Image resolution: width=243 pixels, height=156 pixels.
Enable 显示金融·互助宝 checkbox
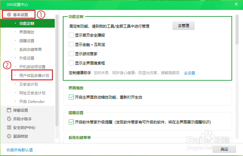pyautogui.click(x=71, y=44)
